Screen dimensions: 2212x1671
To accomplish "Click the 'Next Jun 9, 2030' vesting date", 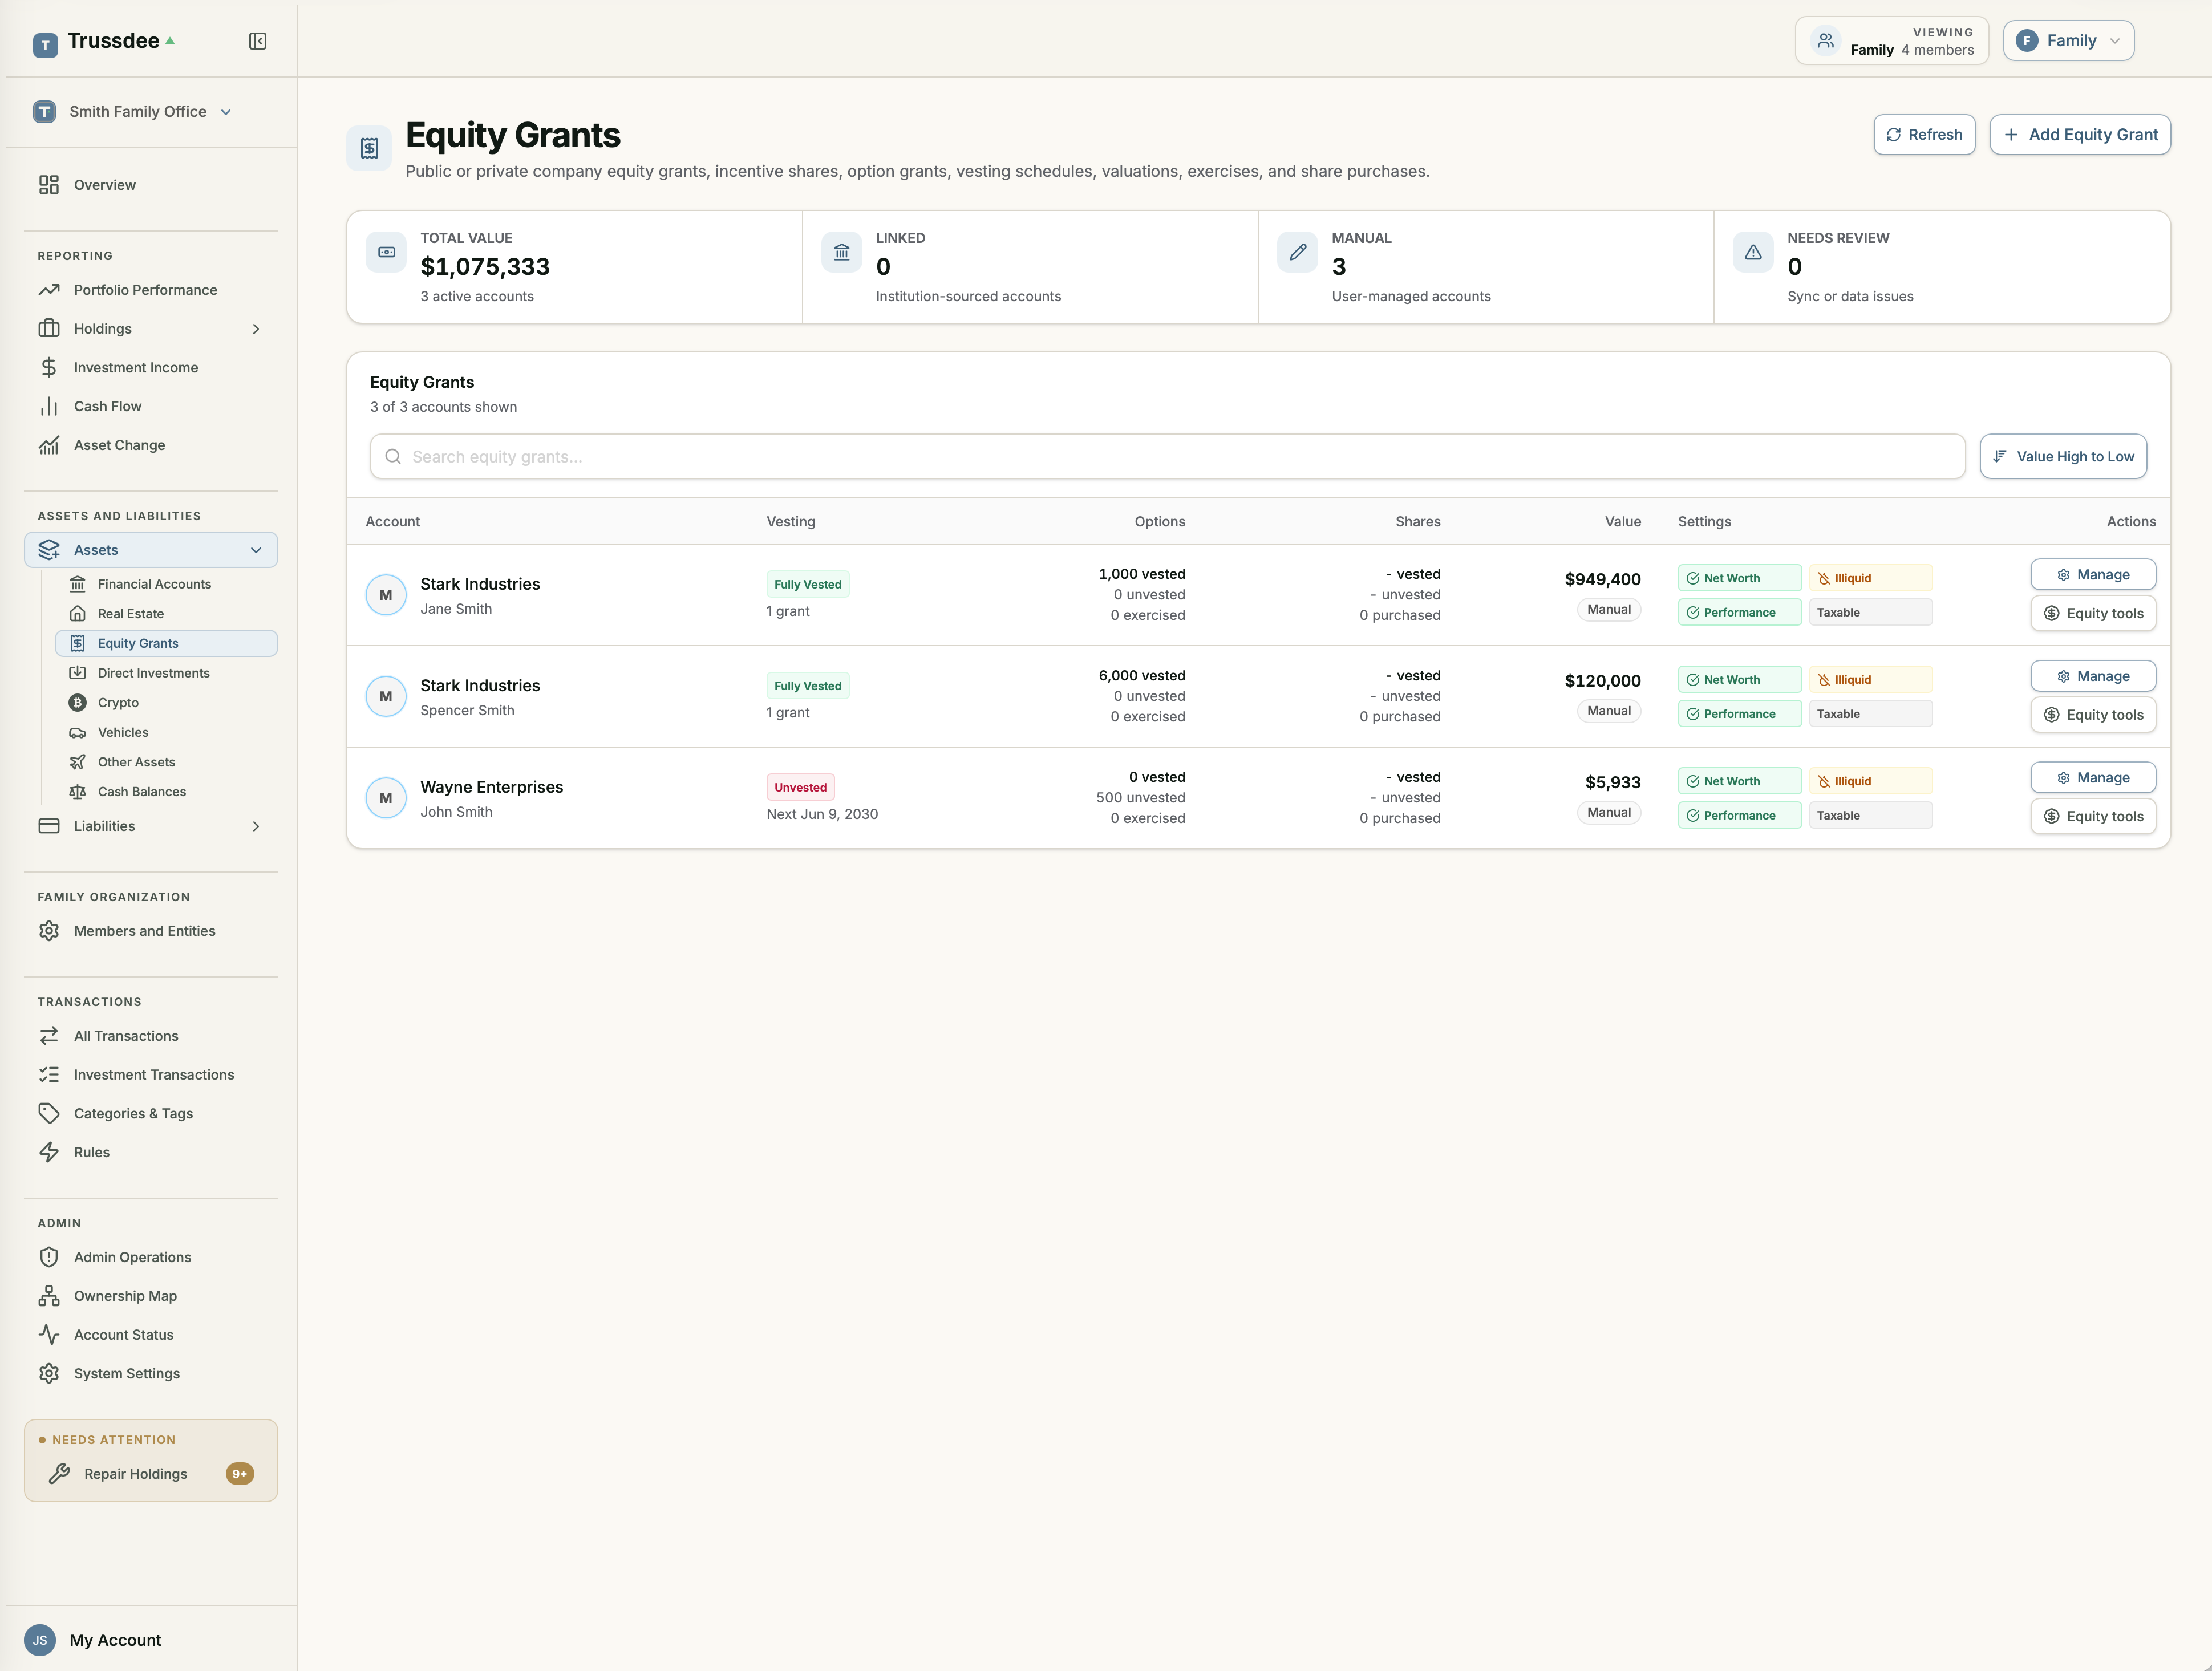I will (x=822, y=814).
